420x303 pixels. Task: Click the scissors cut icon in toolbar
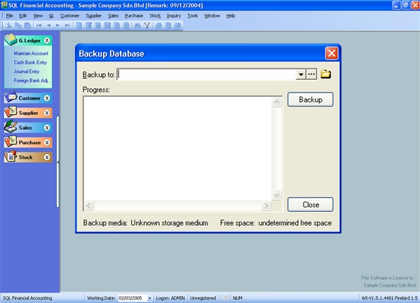click(9, 26)
